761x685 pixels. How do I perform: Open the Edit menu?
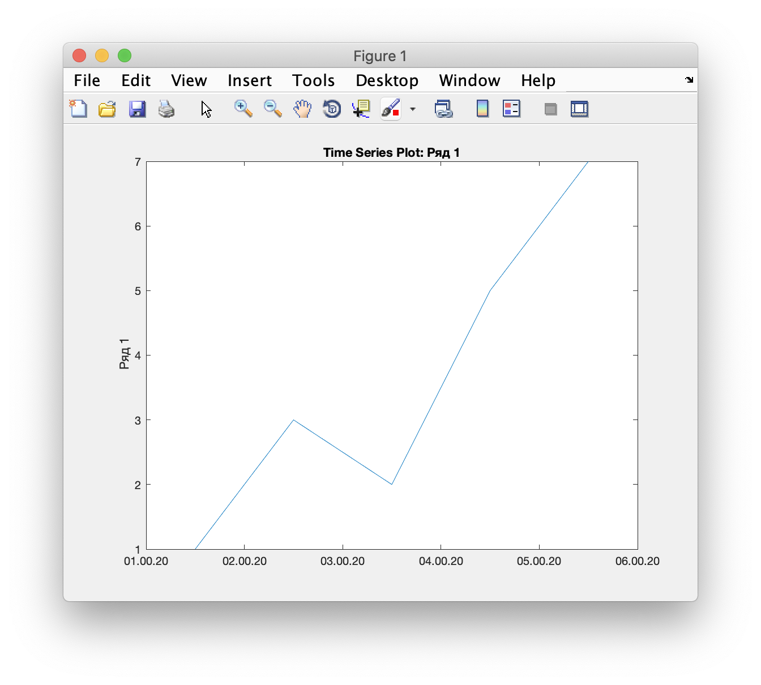point(136,80)
